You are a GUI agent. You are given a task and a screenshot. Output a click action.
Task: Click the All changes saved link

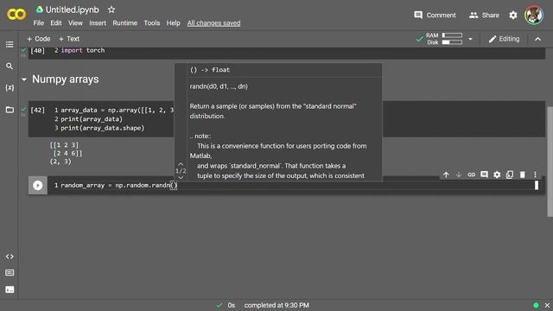213,23
